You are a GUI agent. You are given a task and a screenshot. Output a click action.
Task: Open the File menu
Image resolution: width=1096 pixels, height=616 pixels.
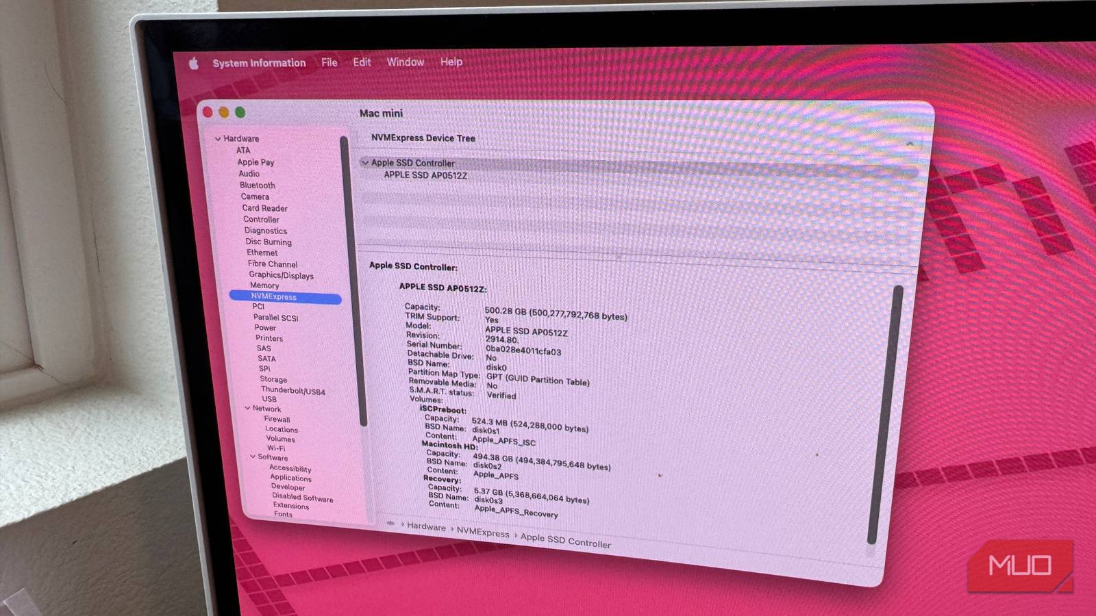(x=329, y=62)
